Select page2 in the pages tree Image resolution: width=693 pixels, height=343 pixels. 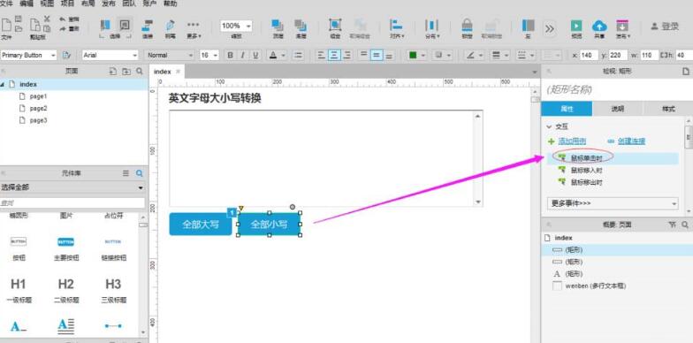(x=39, y=108)
